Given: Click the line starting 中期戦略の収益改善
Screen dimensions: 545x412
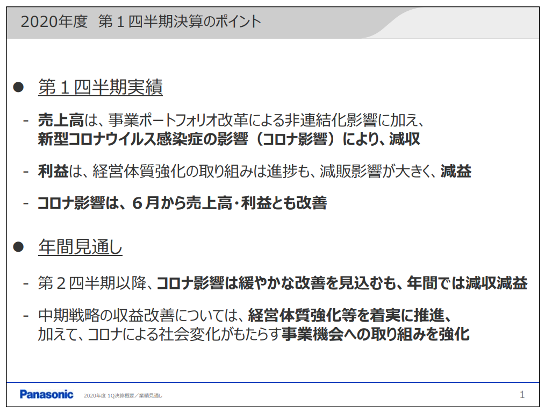Looking at the screenshot, I should (x=245, y=315).
